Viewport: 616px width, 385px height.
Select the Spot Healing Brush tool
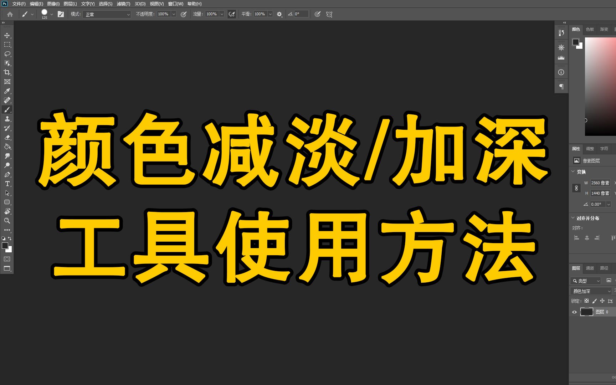pyautogui.click(x=7, y=100)
